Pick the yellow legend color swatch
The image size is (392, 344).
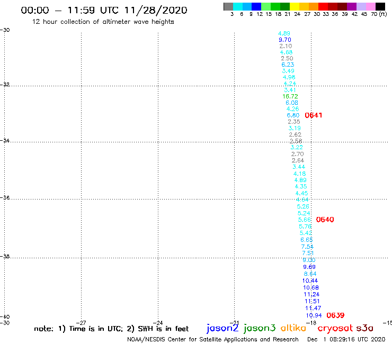pyautogui.click(x=295, y=6)
